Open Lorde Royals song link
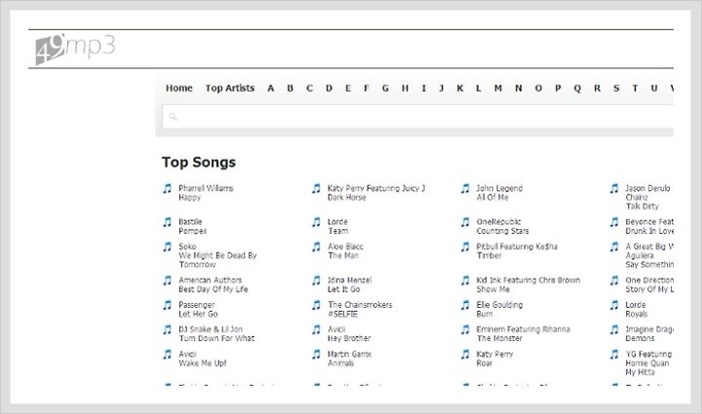This screenshot has width=702, height=414. pos(636,310)
